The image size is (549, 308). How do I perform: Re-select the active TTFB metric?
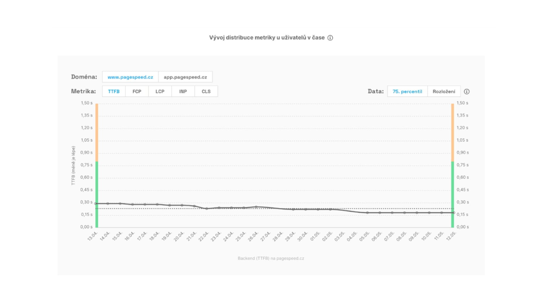click(x=114, y=91)
